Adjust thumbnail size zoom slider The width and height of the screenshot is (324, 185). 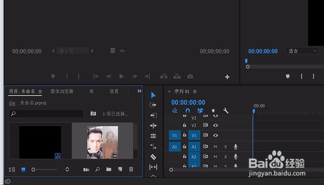coord(44,170)
